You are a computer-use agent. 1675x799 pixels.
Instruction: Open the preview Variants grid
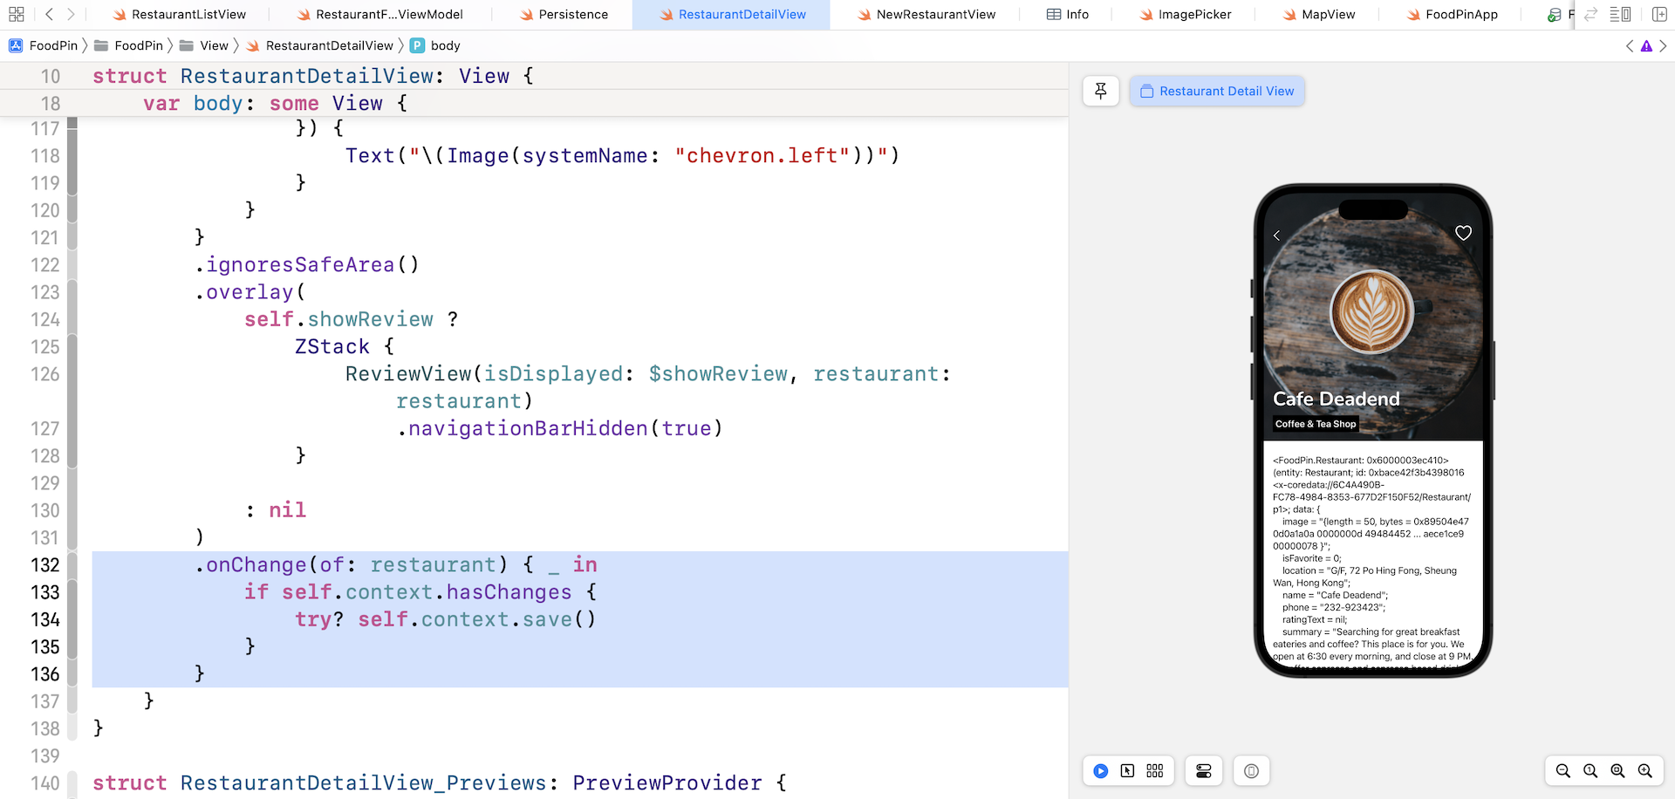[x=1155, y=771]
